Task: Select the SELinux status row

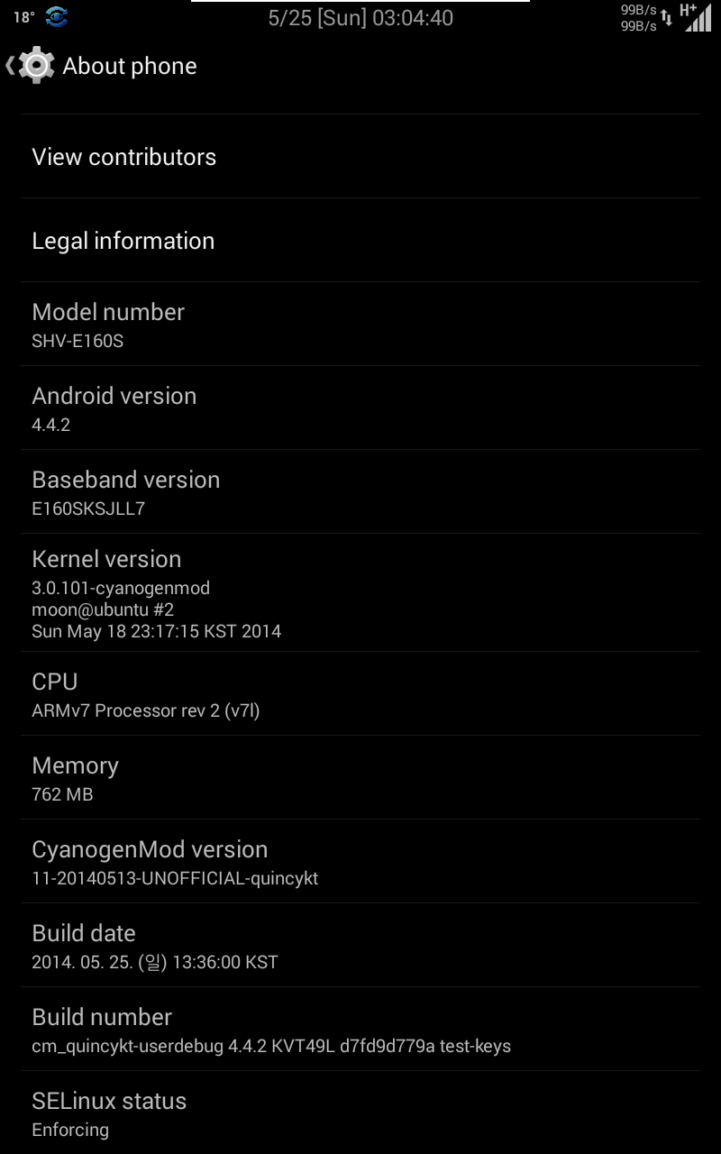Action: [x=360, y=1113]
